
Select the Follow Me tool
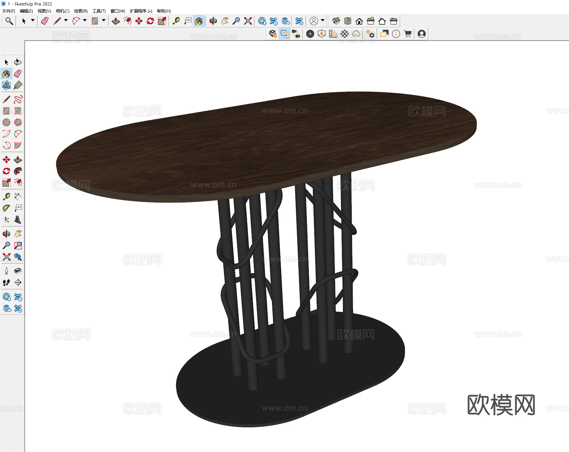tap(18, 171)
